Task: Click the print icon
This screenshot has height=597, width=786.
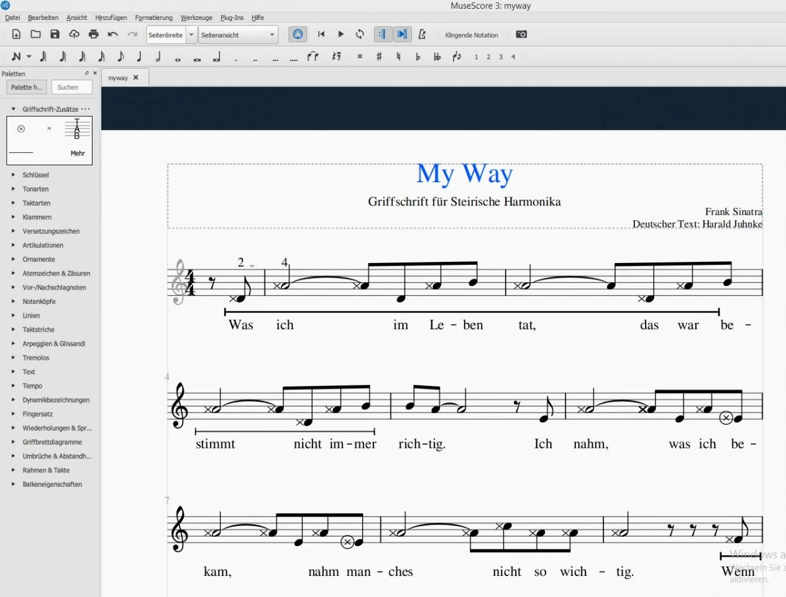Action: 93,34
